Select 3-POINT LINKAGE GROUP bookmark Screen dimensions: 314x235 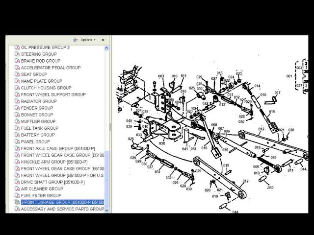click(x=62, y=202)
